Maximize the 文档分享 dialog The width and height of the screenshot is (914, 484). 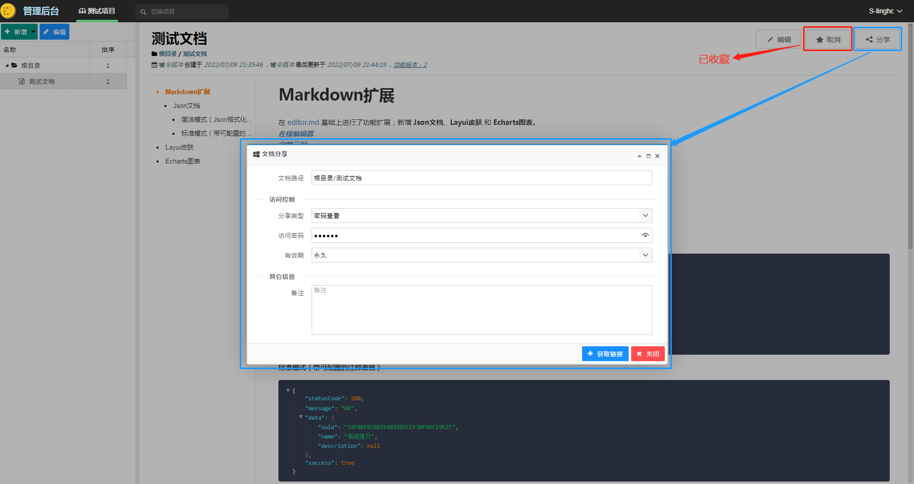[x=648, y=156]
